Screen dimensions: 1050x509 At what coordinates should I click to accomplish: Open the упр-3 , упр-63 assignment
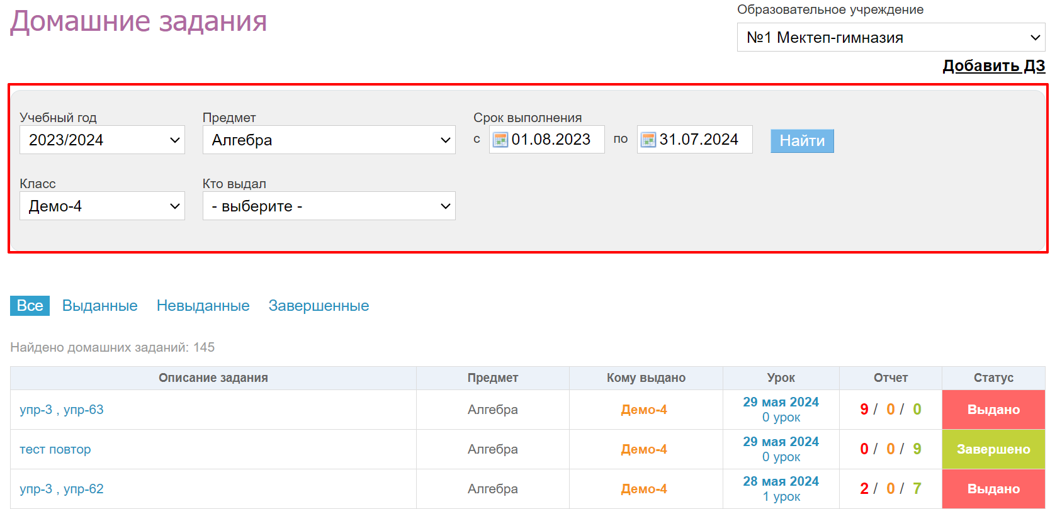62,410
